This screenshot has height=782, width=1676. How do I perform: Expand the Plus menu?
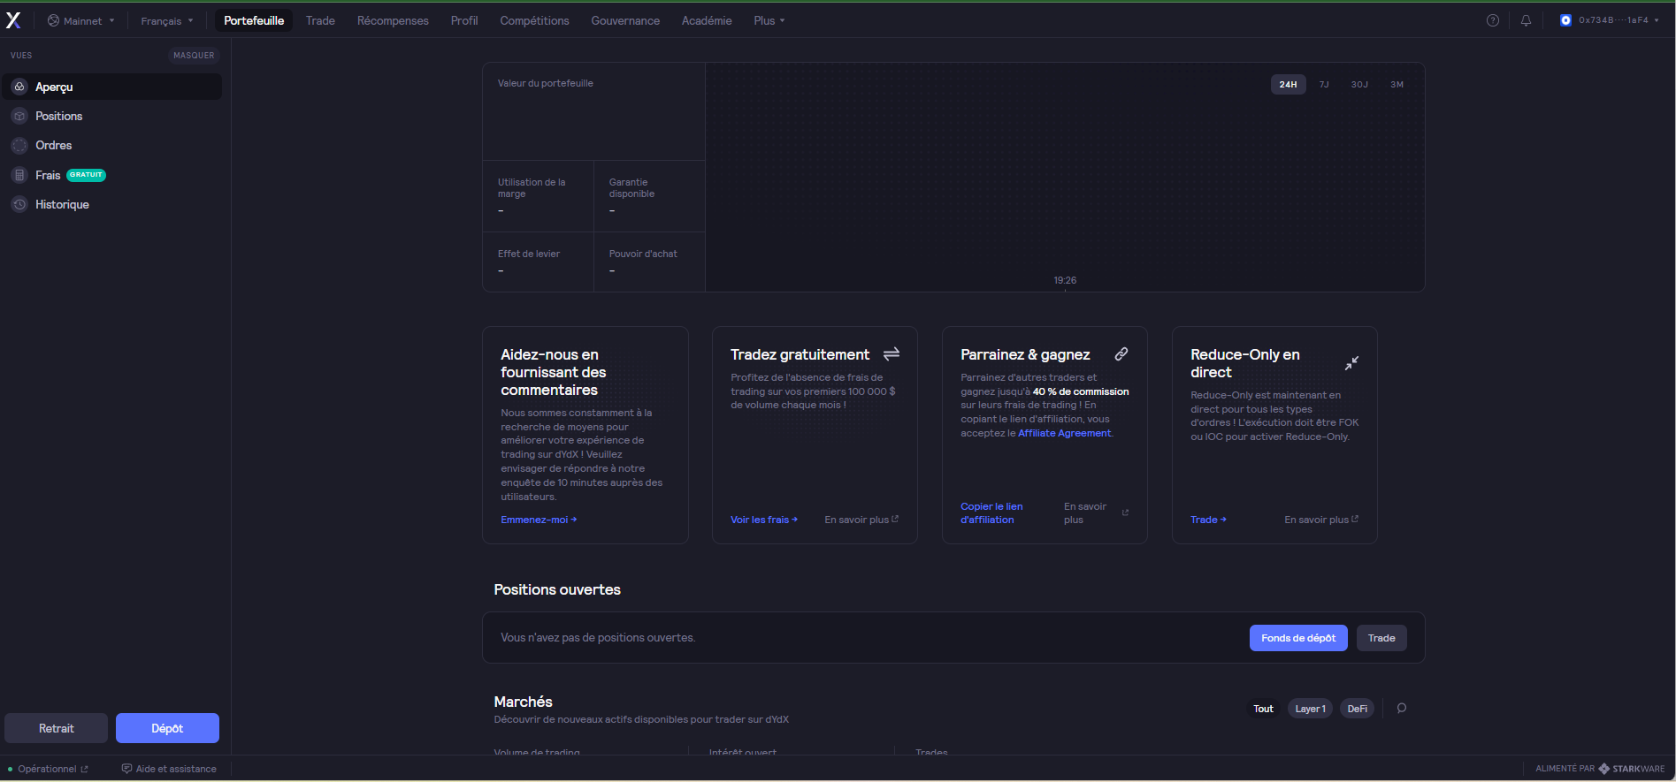[x=769, y=20]
